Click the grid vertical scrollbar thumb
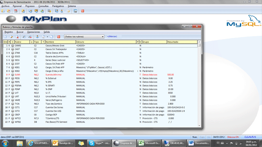Image resolution: width=262 pixels, height=147 pixels. [x=199, y=45]
